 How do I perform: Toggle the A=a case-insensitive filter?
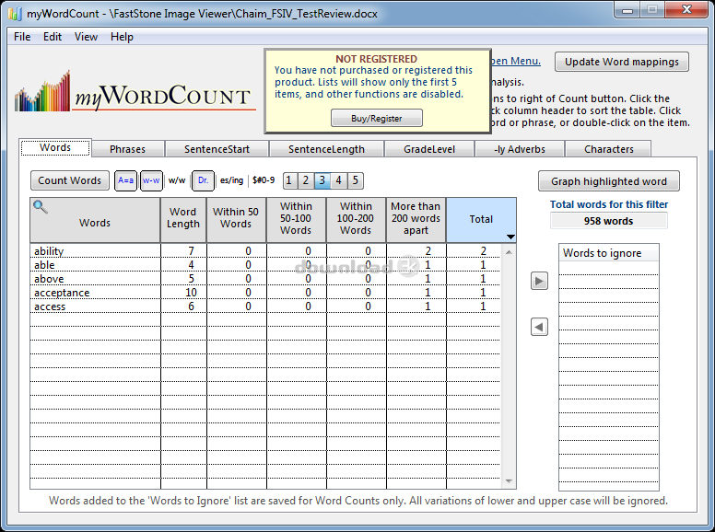tap(125, 180)
